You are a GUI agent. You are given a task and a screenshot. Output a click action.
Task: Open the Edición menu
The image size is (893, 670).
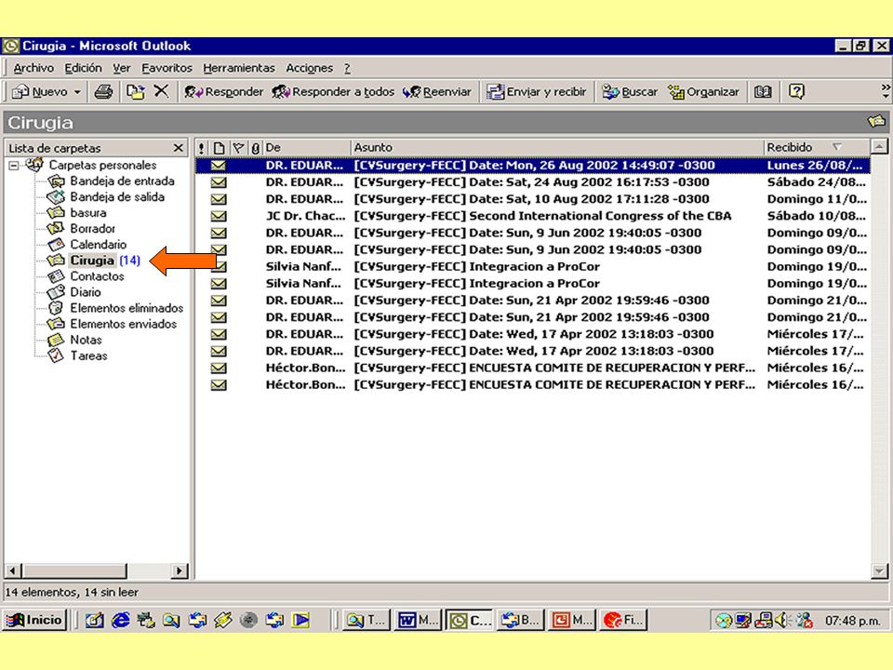pos(83,68)
